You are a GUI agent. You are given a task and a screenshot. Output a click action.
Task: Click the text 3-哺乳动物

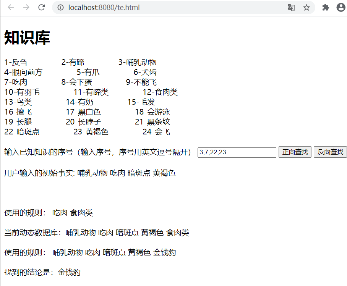pyautogui.click(x=138, y=62)
